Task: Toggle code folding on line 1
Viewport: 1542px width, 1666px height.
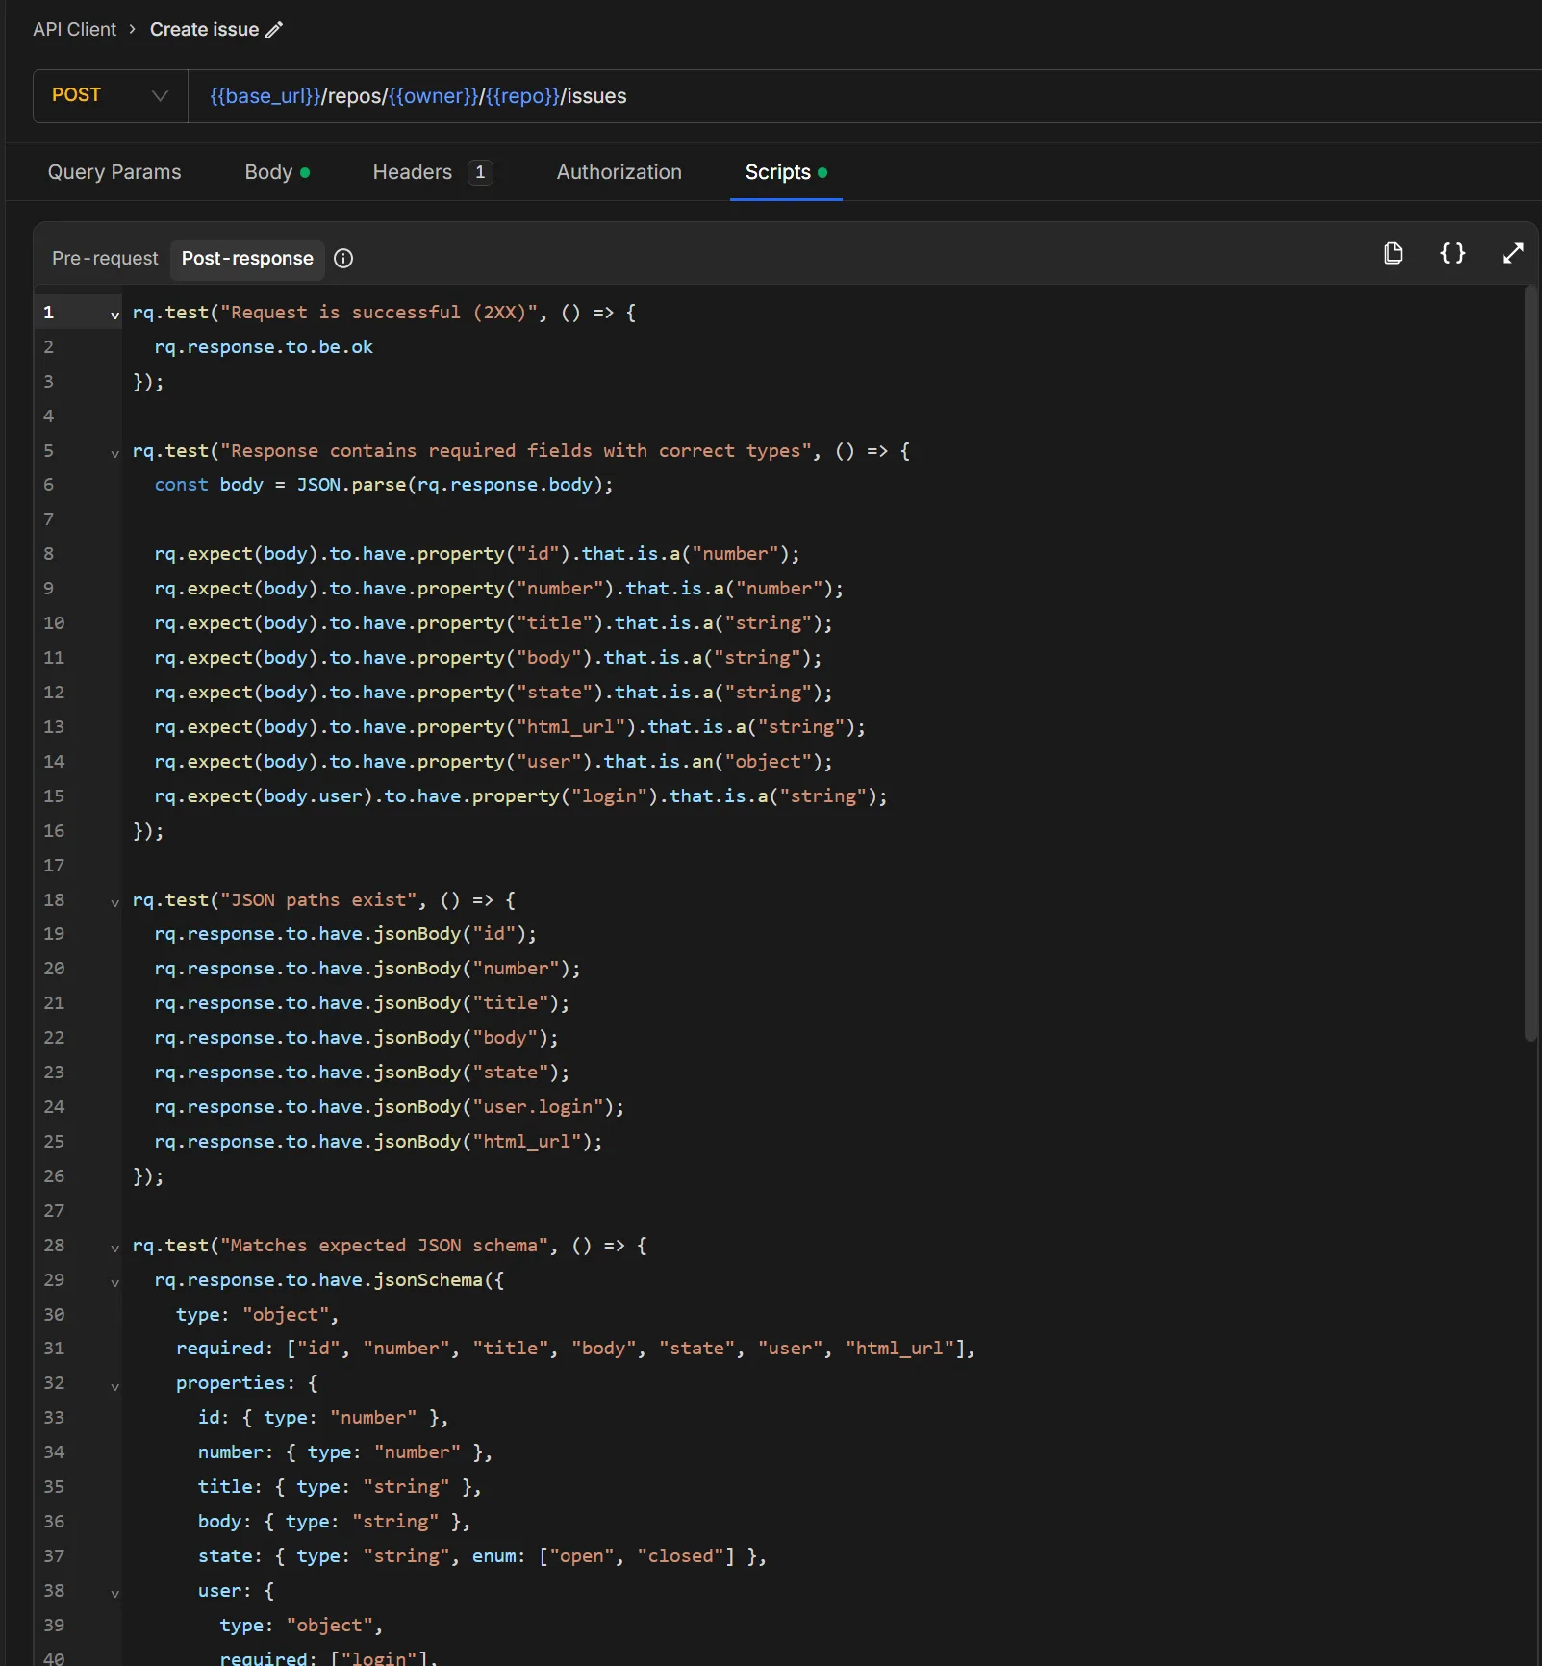Action: (x=114, y=313)
